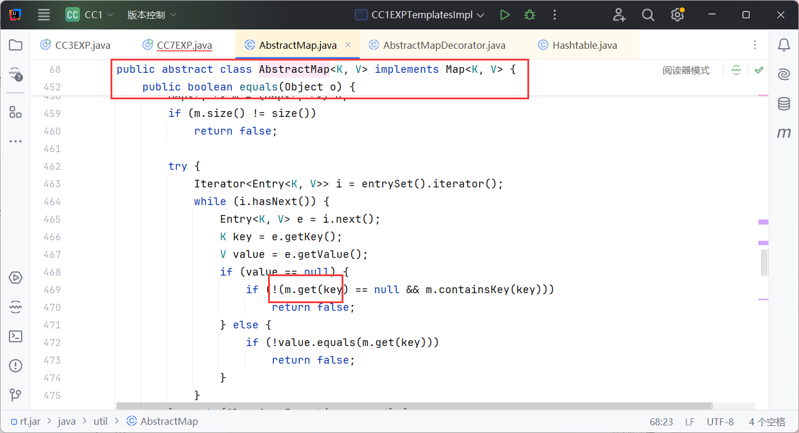Open the Problems tool window icon
799x433 pixels.
coord(16,366)
